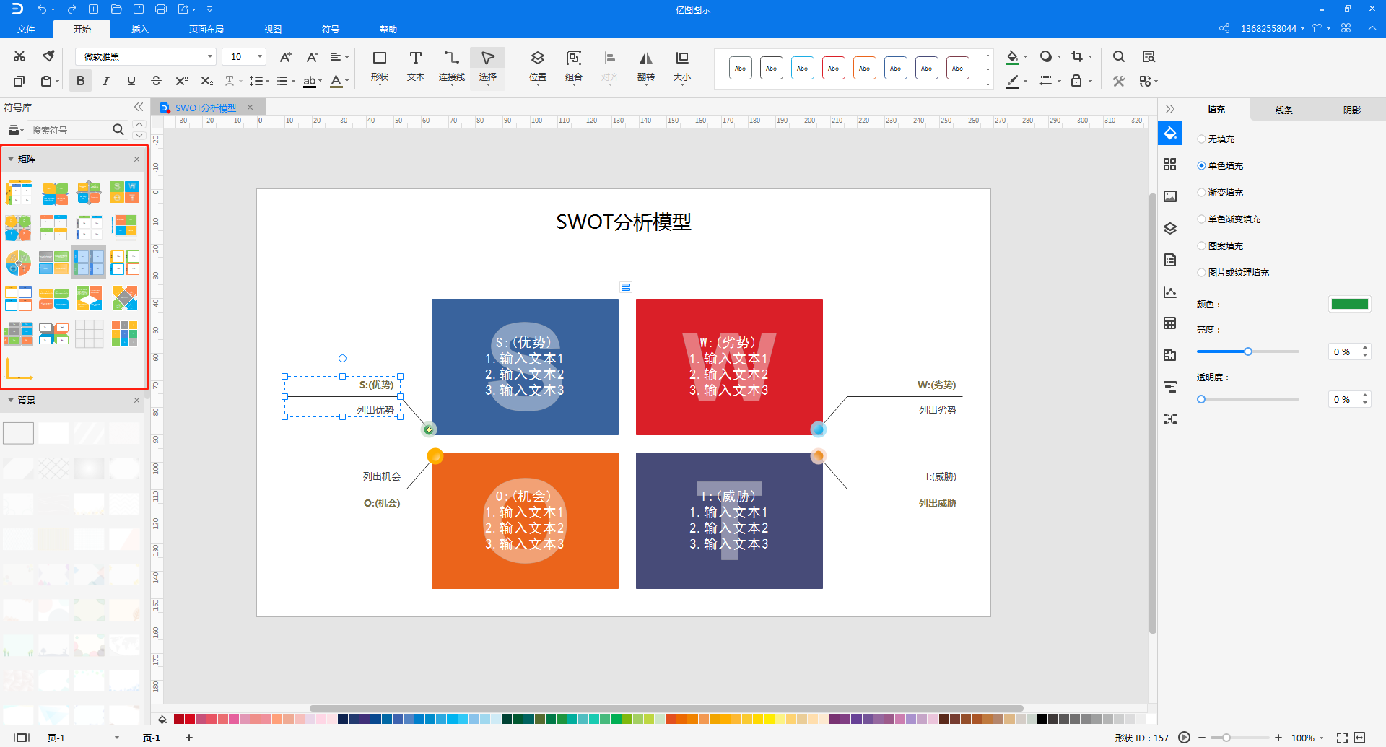Select the format painter icon
The height and width of the screenshot is (747, 1386).
[48, 56]
